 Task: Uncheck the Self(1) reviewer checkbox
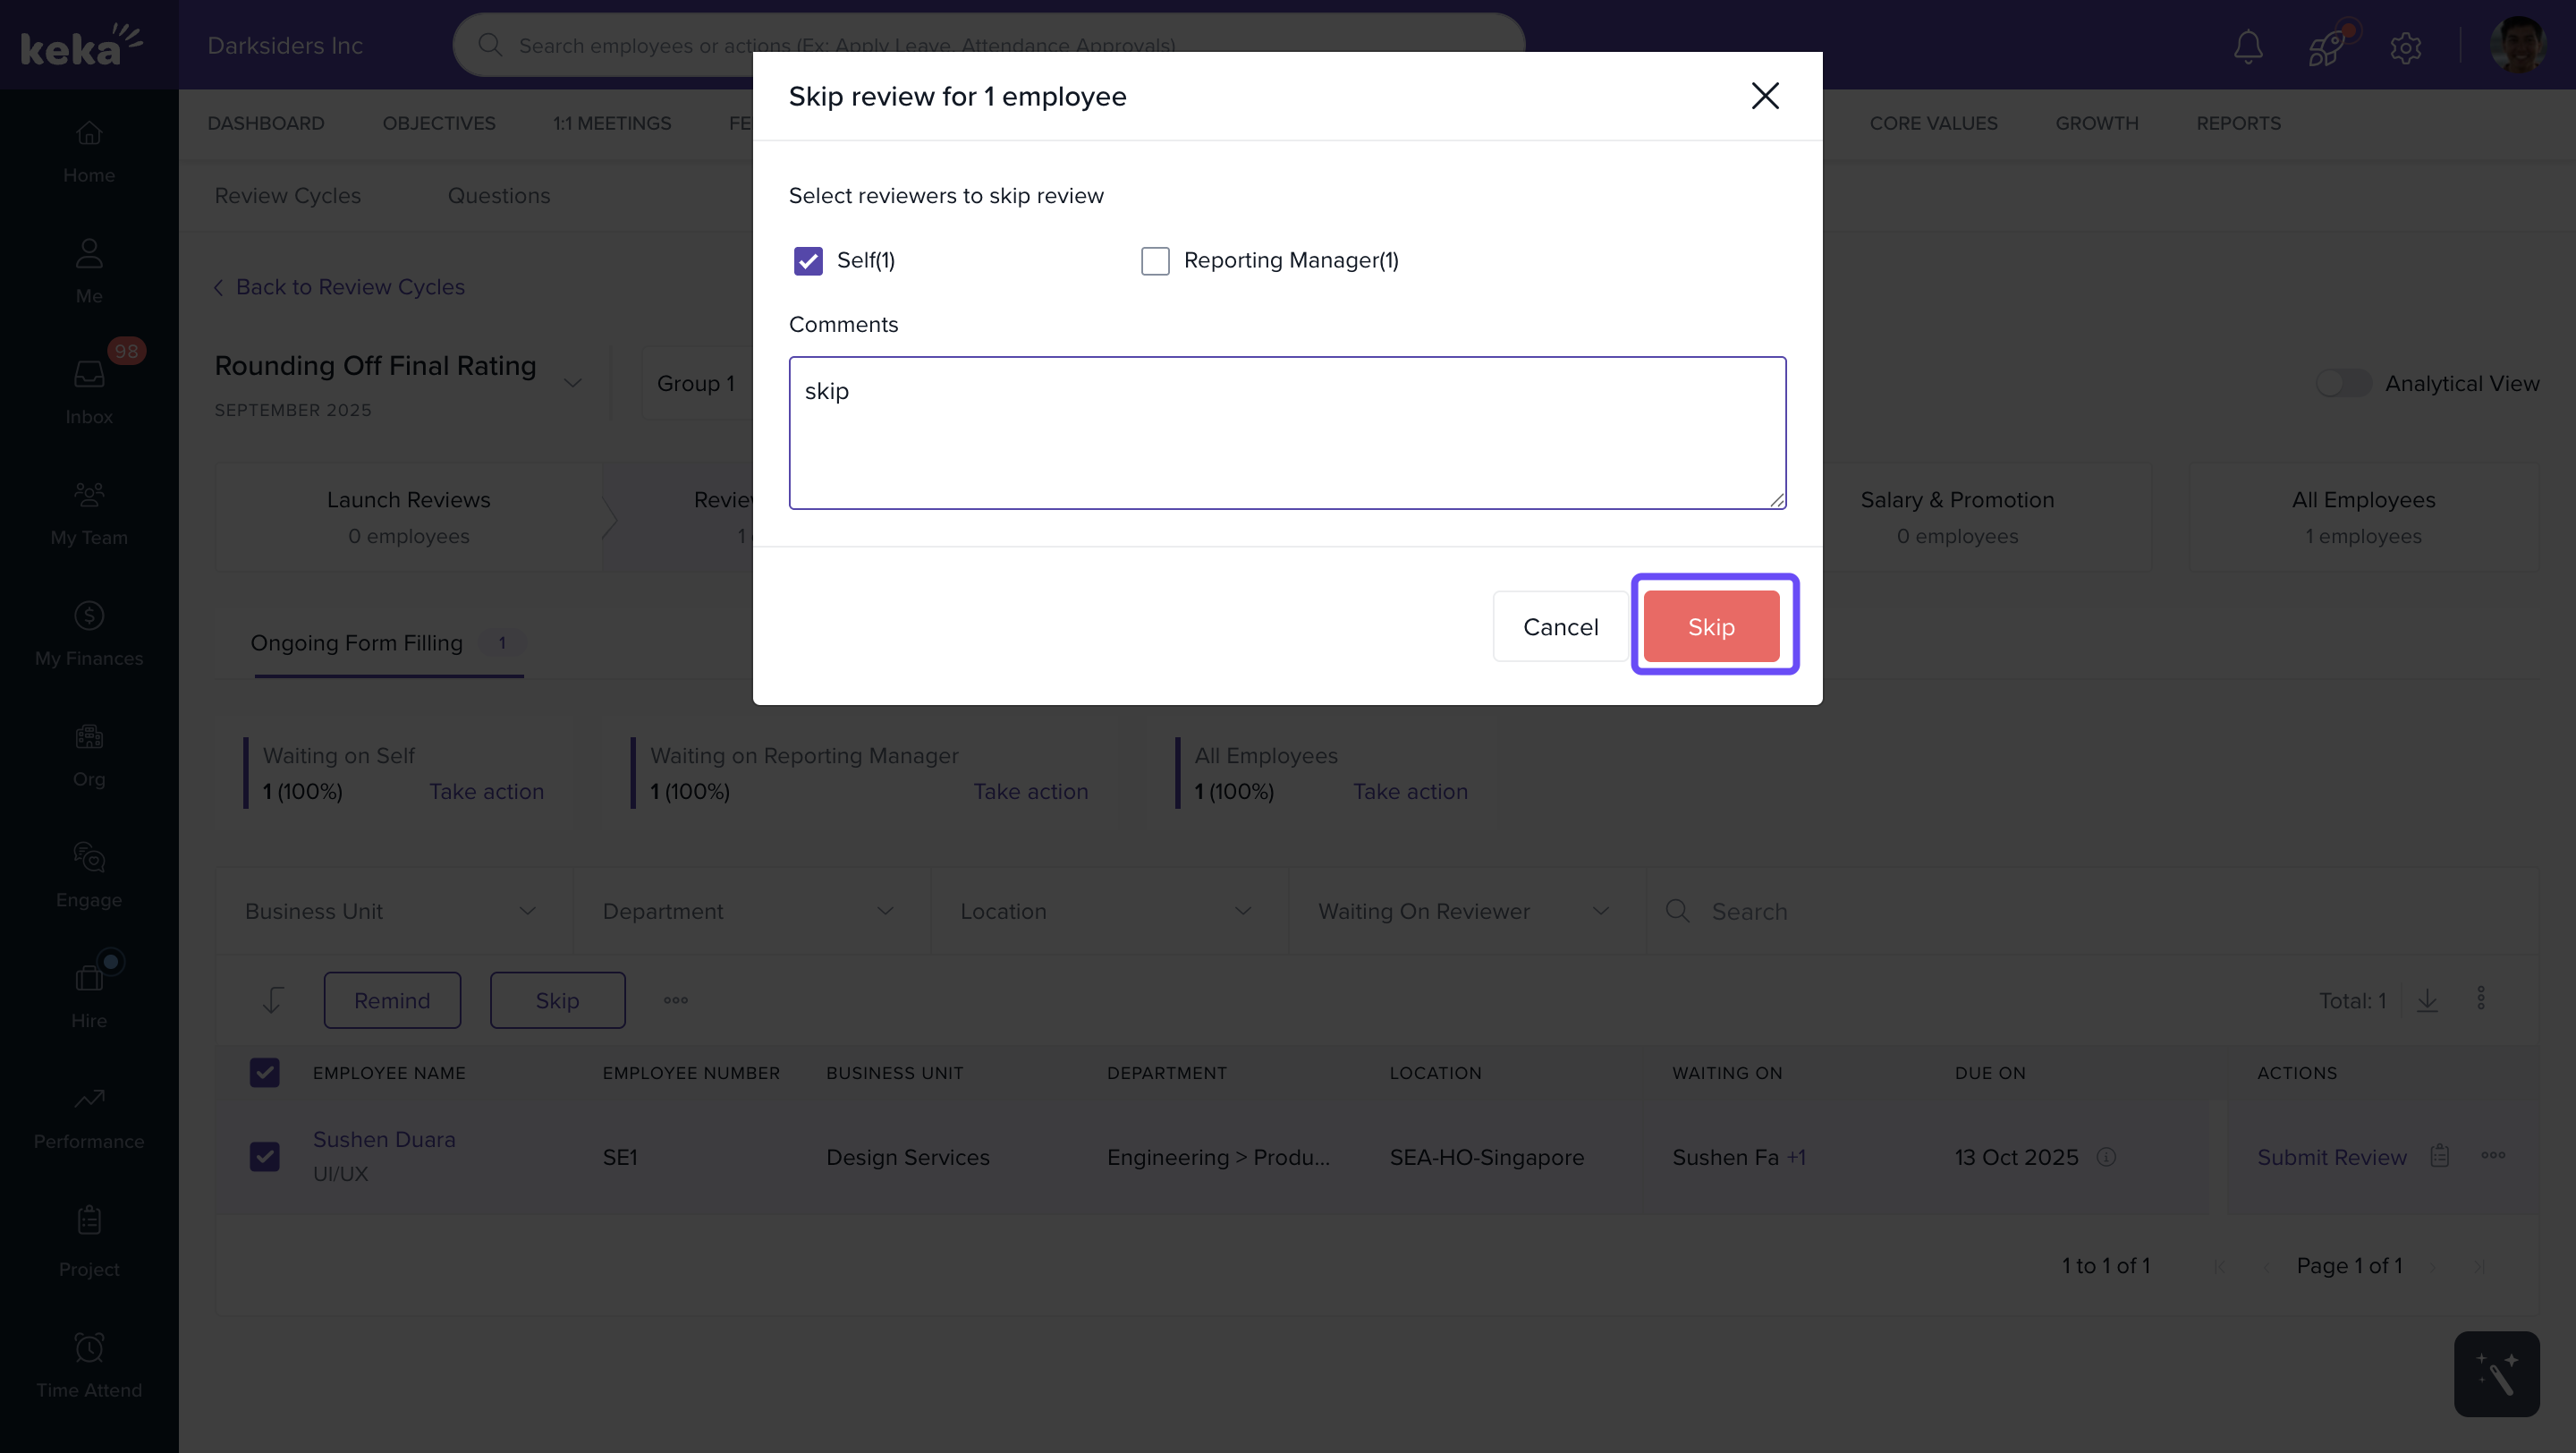point(808,261)
